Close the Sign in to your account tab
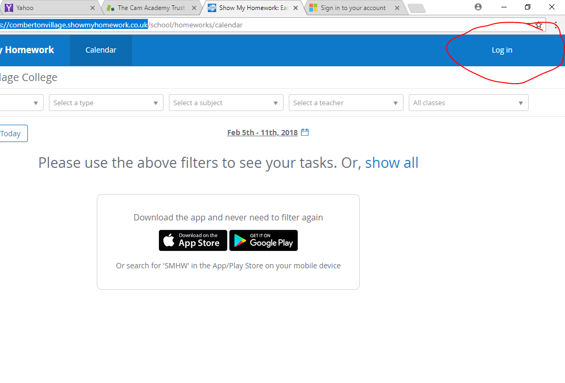The height and width of the screenshot is (383, 565). pos(397,8)
